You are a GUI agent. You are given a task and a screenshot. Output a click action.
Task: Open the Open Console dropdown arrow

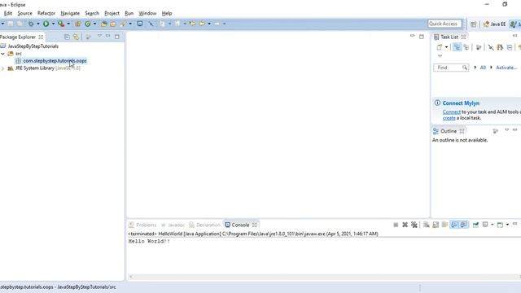pos(507,225)
